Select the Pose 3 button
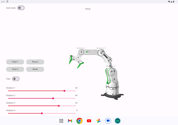178x125 pixels. [x=15, y=69]
